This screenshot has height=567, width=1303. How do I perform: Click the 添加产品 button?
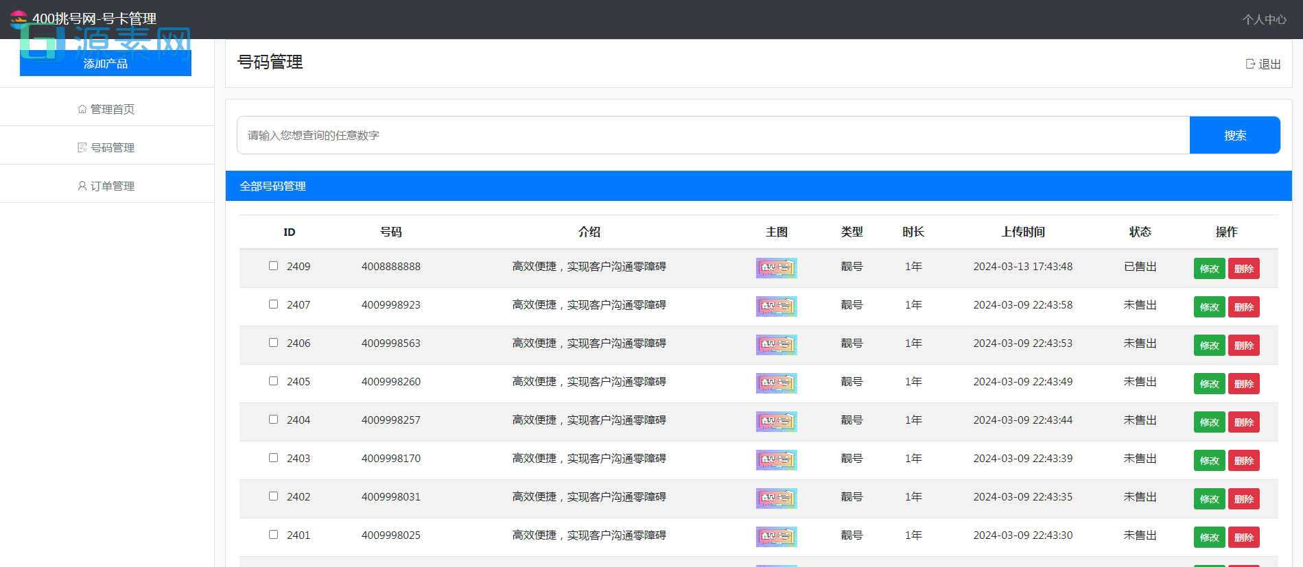(106, 63)
